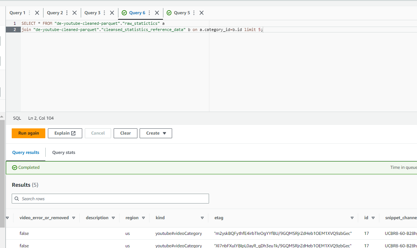This screenshot has width=417, height=248.
Task: Switch to the Query stats tab
Action: 63,152
